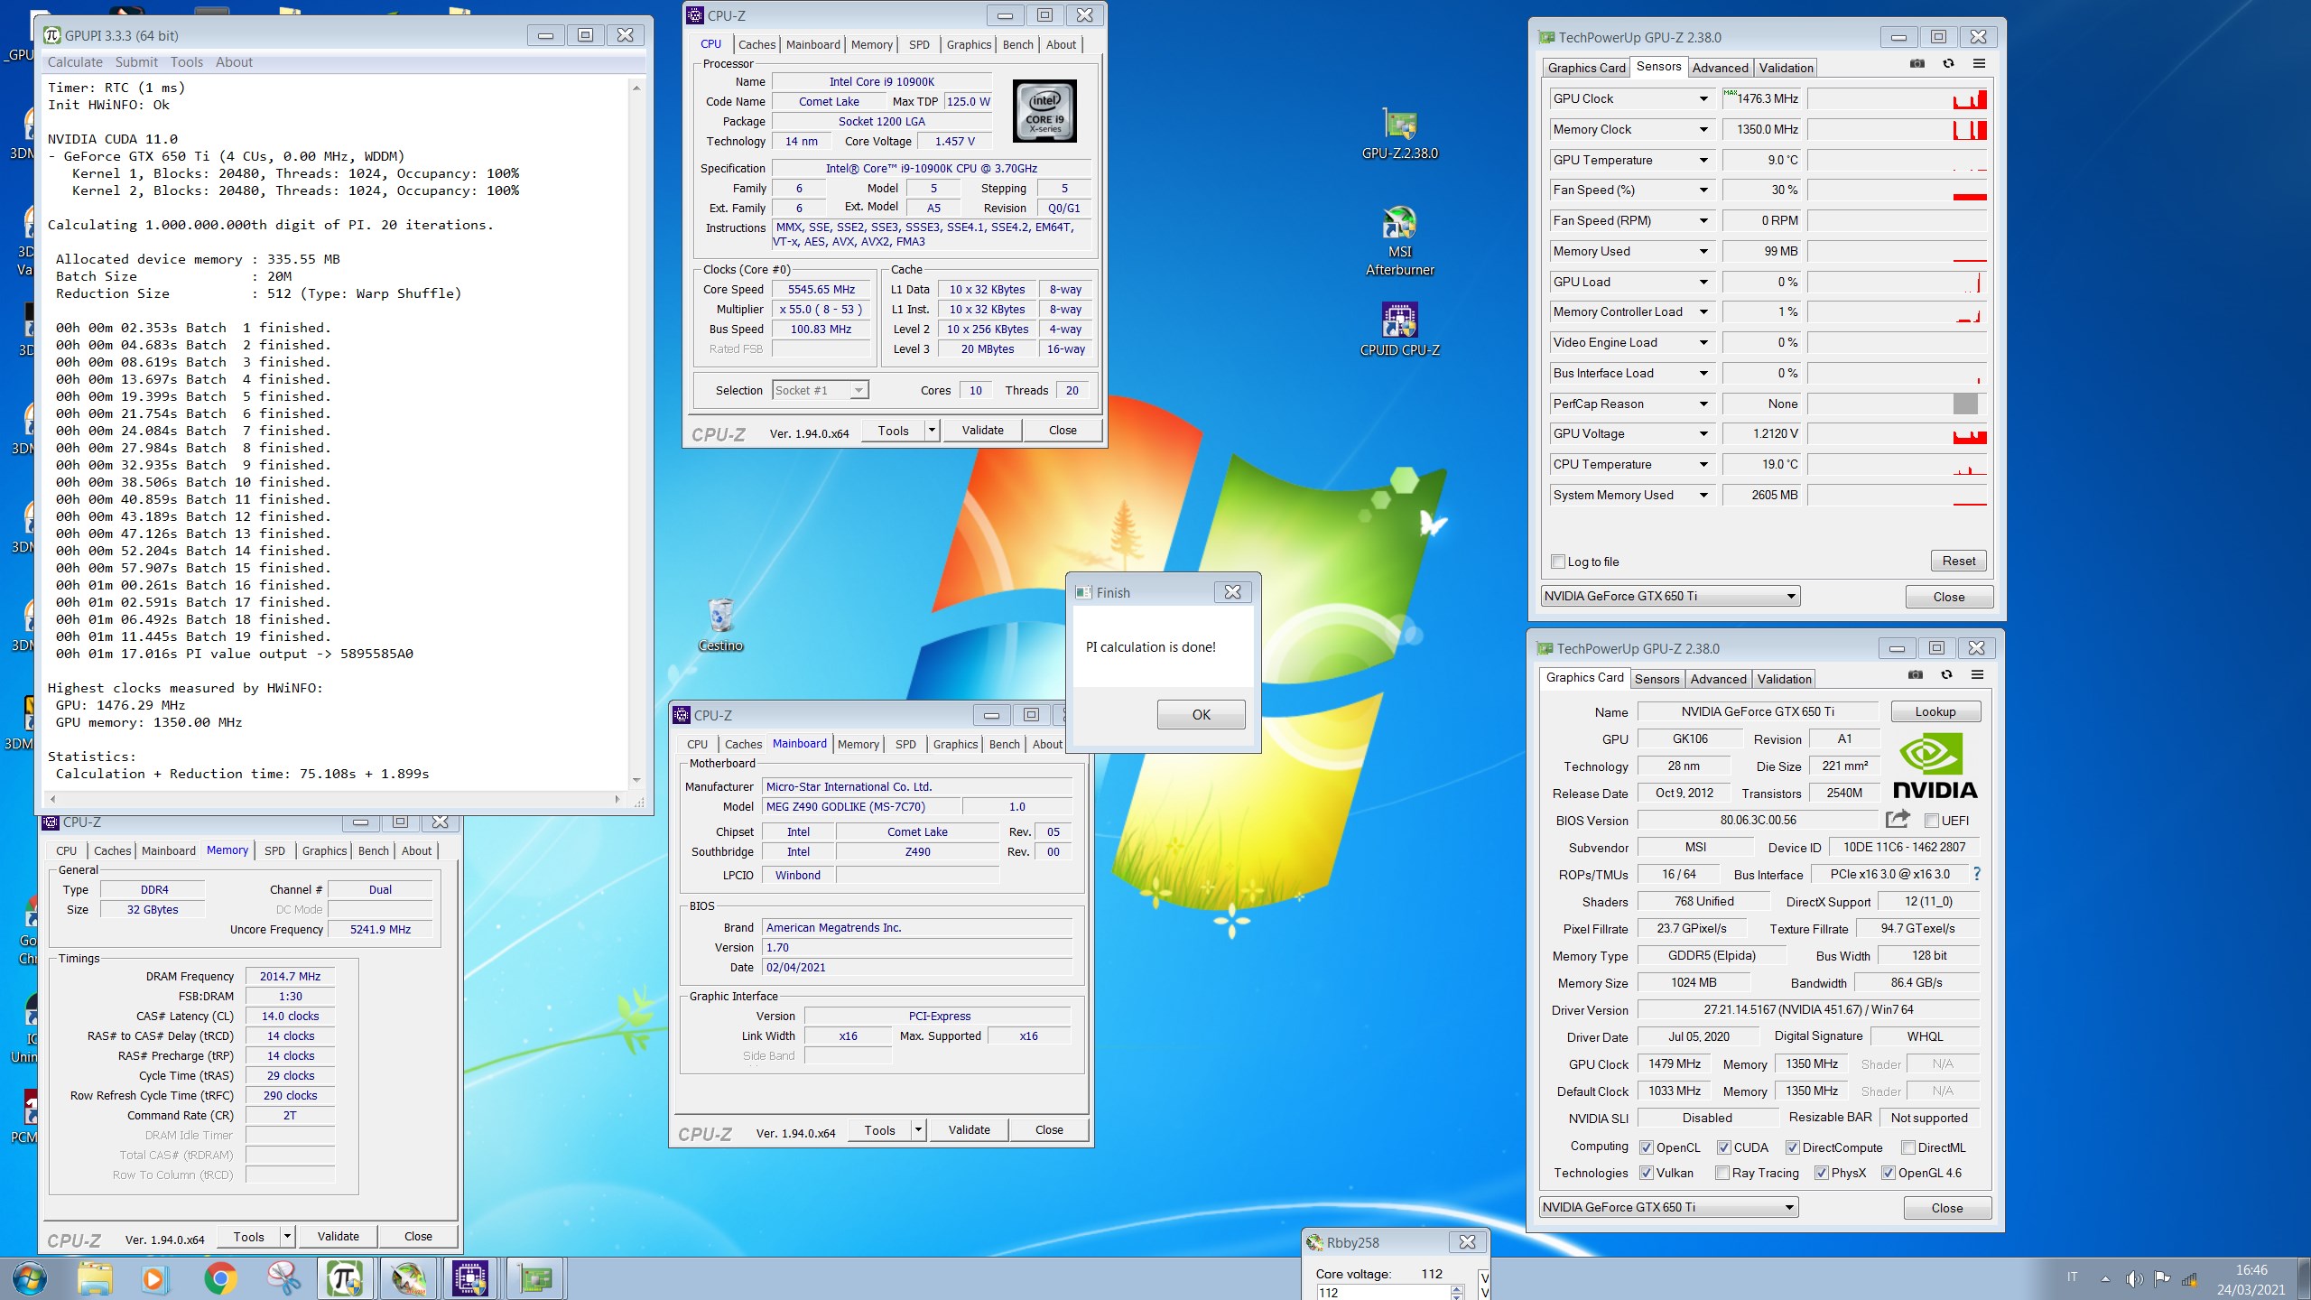Click the Windows Start button
Viewport: 2311px width, 1300px height.
(x=29, y=1278)
